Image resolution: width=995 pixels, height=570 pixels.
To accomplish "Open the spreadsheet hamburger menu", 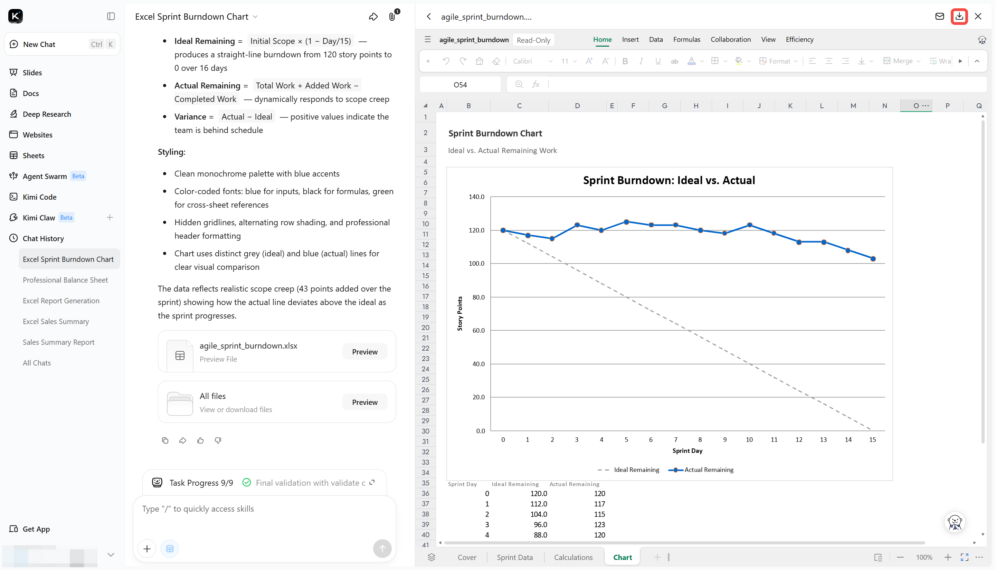I will [x=427, y=39].
